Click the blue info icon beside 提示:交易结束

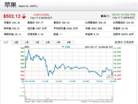[116, 42]
